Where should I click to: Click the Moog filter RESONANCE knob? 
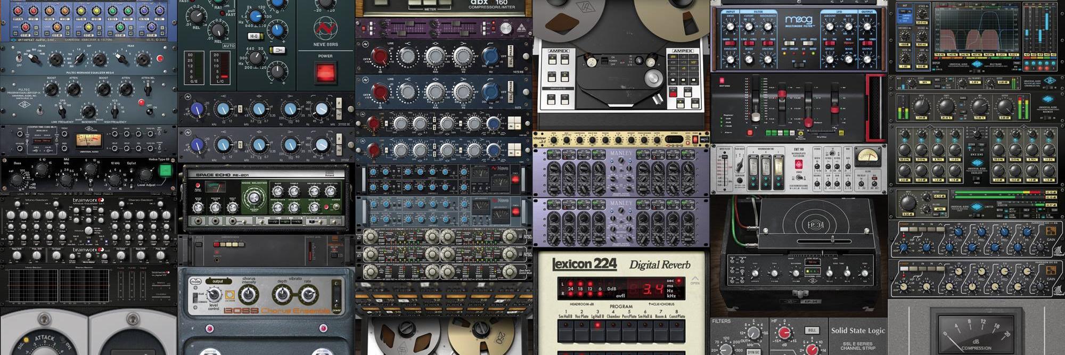[x=768, y=26]
